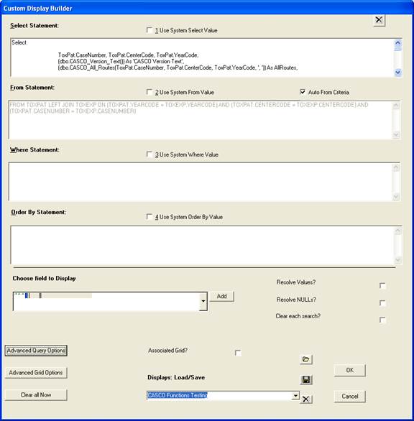
Task: Toggle Use System From Value checkbox
Action: pyautogui.click(x=149, y=92)
